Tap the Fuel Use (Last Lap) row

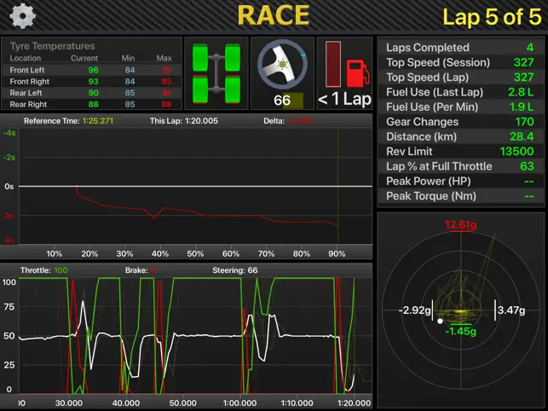(x=460, y=92)
